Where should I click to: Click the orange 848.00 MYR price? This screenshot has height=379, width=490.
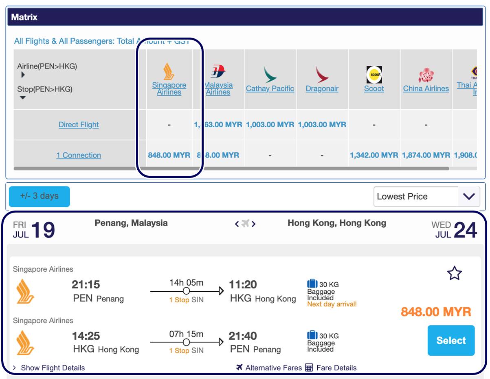[436, 312]
